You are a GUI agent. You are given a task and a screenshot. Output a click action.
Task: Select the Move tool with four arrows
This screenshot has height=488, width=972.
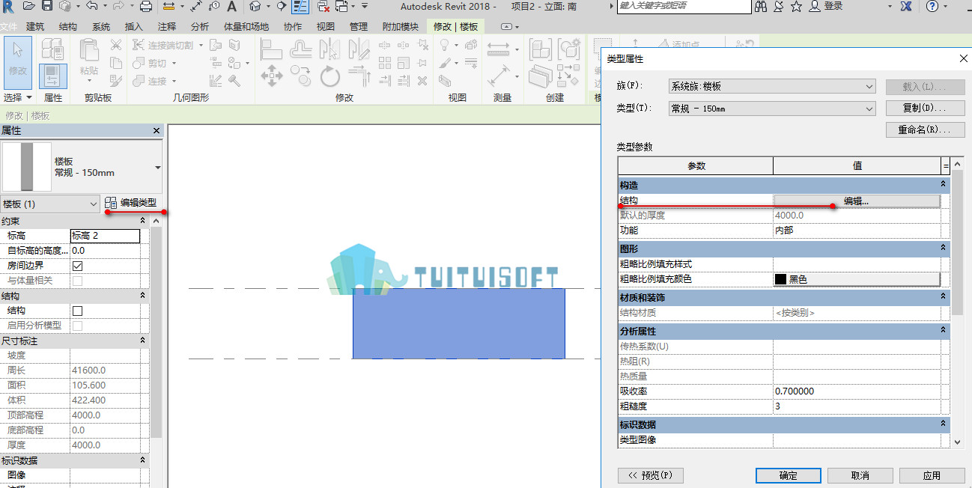click(270, 76)
